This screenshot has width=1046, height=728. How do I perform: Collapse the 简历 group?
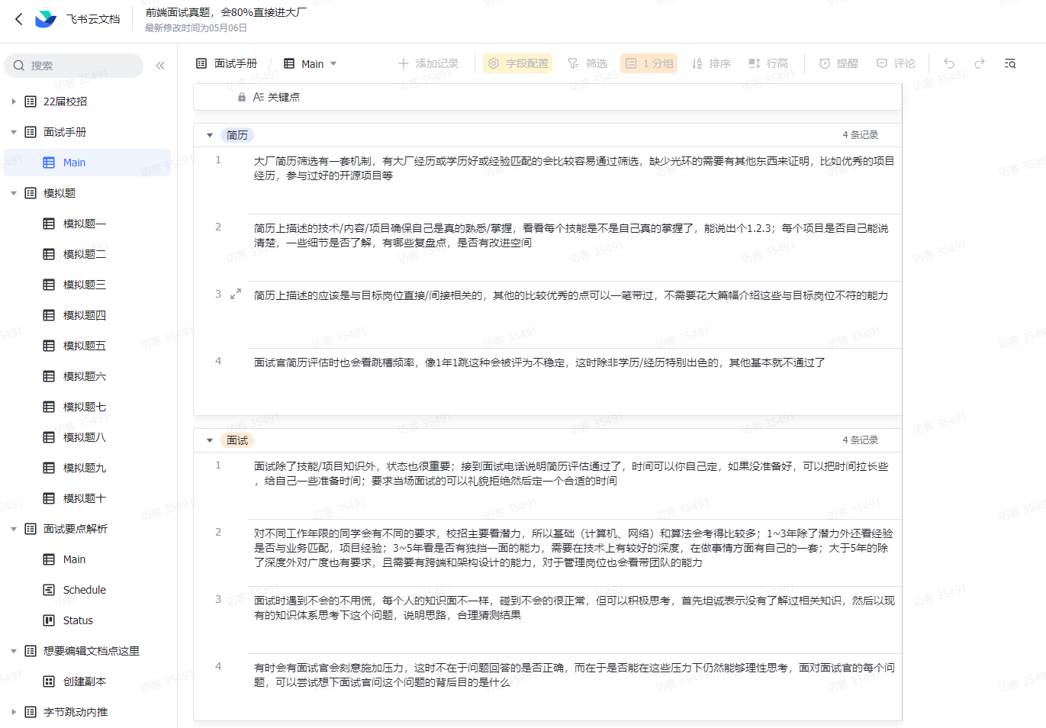point(210,135)
